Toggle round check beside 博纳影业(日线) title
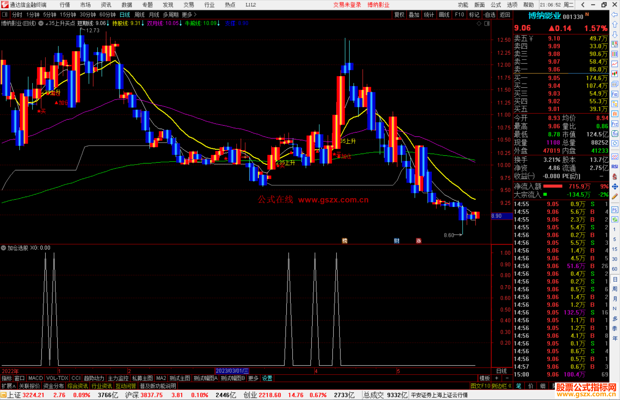Viewport: 620px width, 400px height. click(41, 24)
